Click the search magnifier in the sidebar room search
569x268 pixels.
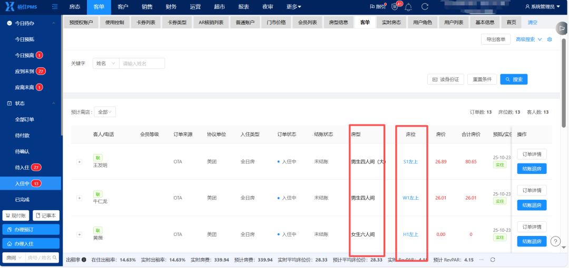coord(54,257)
